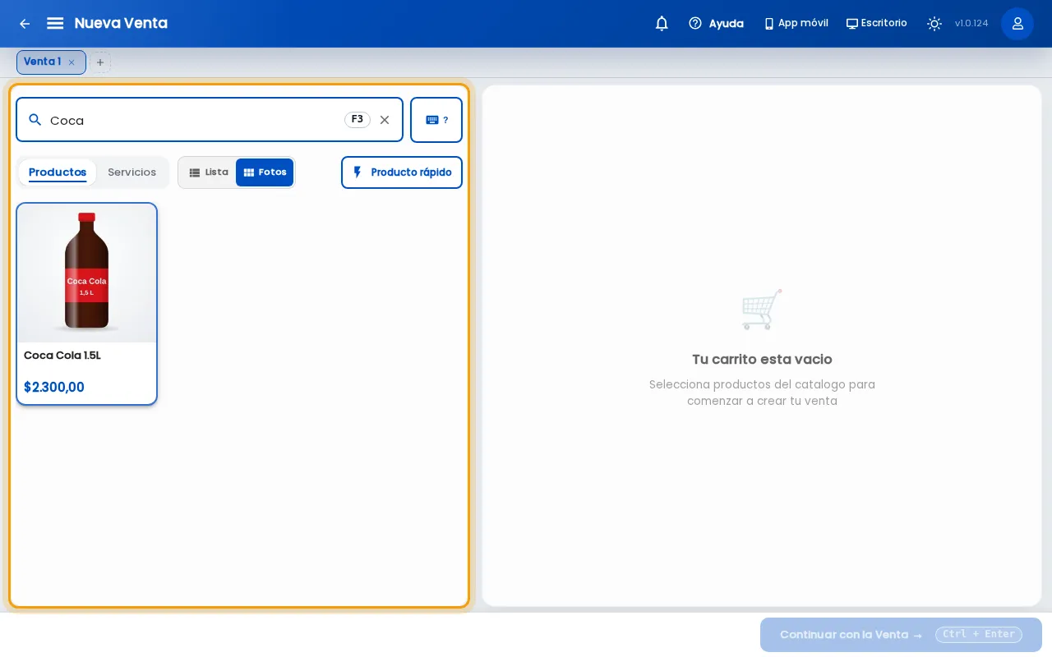The height and width of the screenshot is (657, 1052).
Task: Click the search magnifier icon
Action: pos(35,120)
